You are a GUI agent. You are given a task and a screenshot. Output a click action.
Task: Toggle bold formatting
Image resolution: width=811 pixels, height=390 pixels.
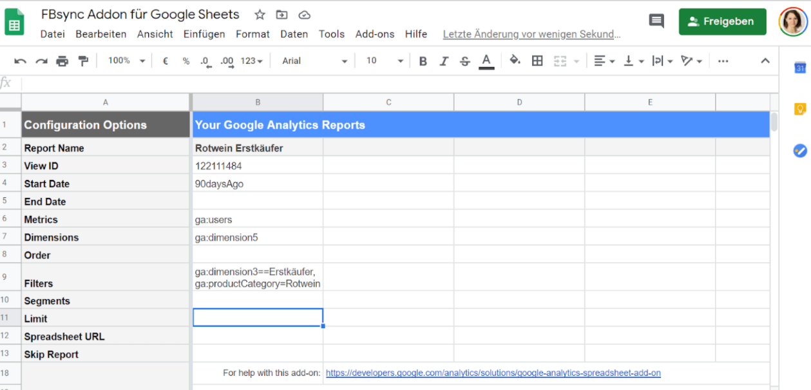(423, 61)
